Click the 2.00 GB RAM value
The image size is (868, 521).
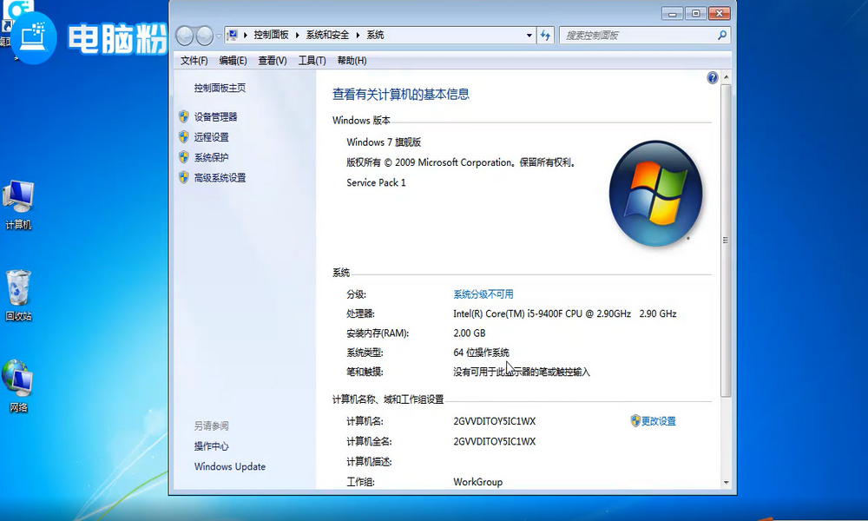click(470, 333)
